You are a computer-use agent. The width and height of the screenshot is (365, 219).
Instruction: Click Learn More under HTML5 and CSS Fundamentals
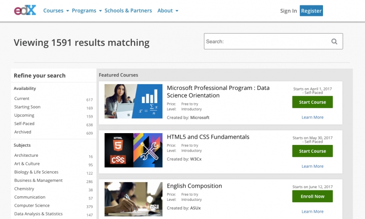click(x=313, y=166)
